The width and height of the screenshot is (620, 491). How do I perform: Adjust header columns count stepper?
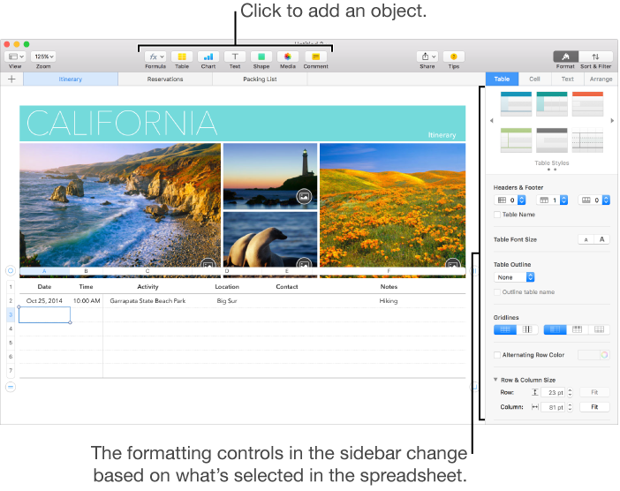coord(522,200)
